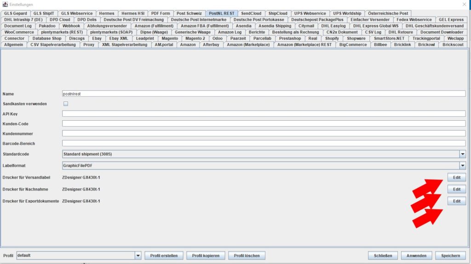Open the Hermes HSI tab
The height and width of the screenshot is (264, 471).
133,13
